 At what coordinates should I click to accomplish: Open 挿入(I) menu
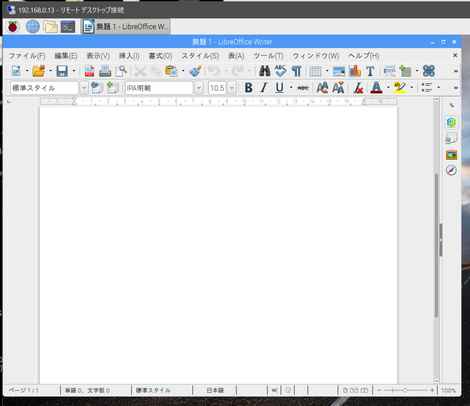[129, 56]
